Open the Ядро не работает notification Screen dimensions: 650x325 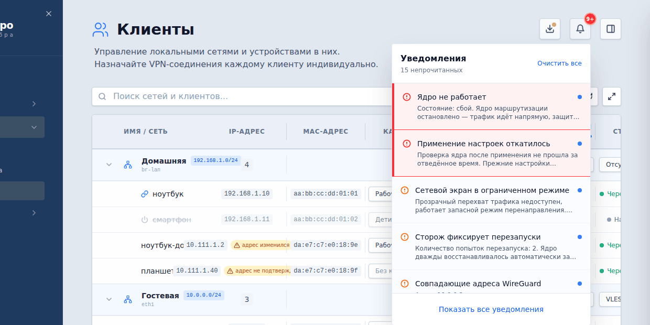(491, 106)
